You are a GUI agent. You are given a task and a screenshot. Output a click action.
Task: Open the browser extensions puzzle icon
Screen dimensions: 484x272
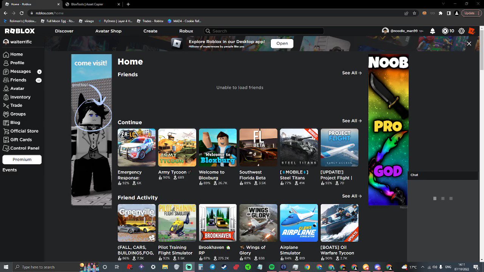441,13
